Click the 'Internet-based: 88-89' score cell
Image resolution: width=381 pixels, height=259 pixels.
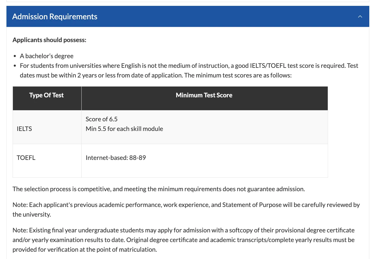click(x=116, y=158)
